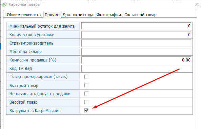Click the Комиссия продавца (%) field

tap(136, 60)
